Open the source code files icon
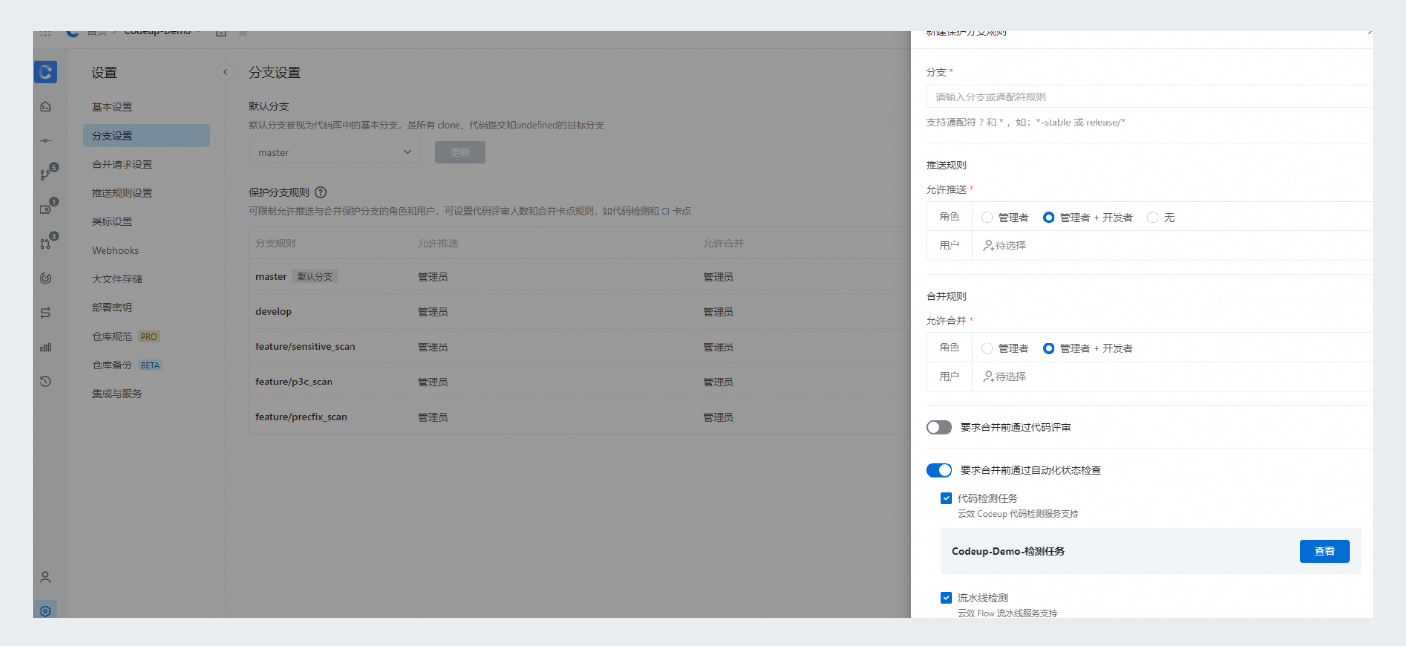 (x=45, y=106)
